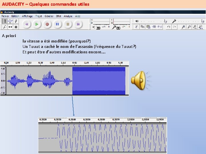Screen dimensions: 206x154
Task: Click the input level meter bar
Action: 122,21
